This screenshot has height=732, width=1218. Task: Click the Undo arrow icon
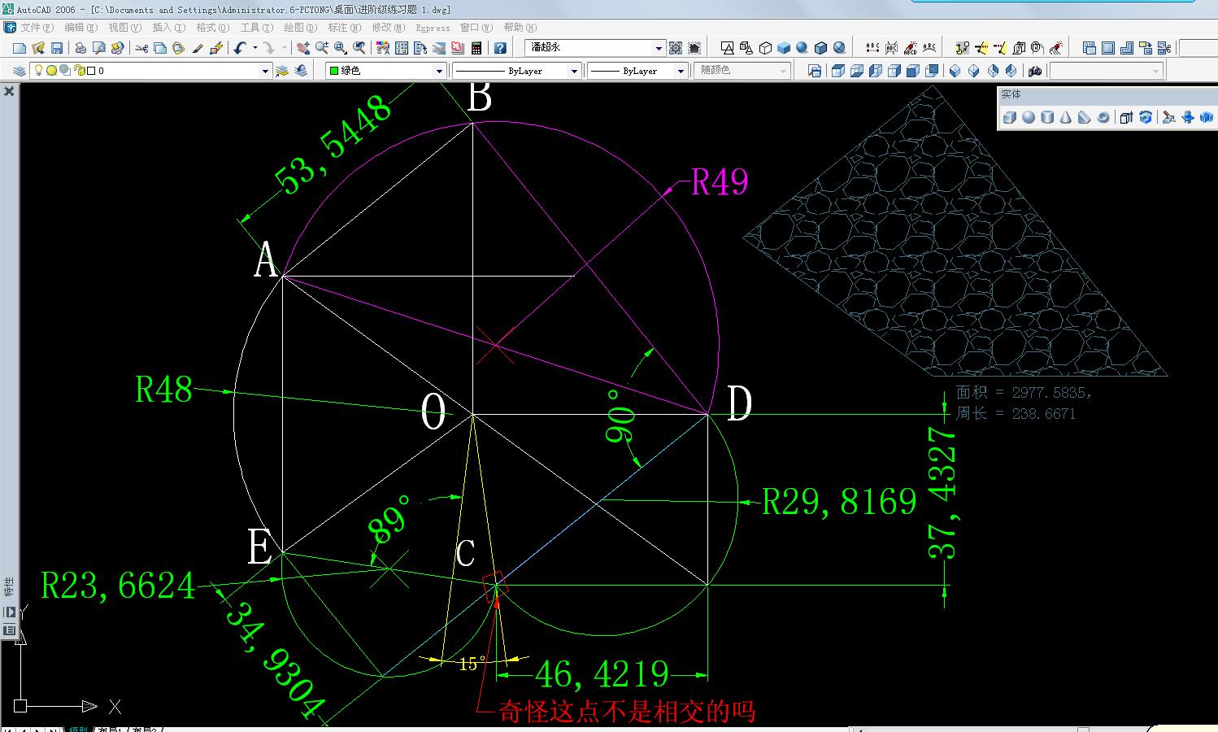(x=240, y=48)
